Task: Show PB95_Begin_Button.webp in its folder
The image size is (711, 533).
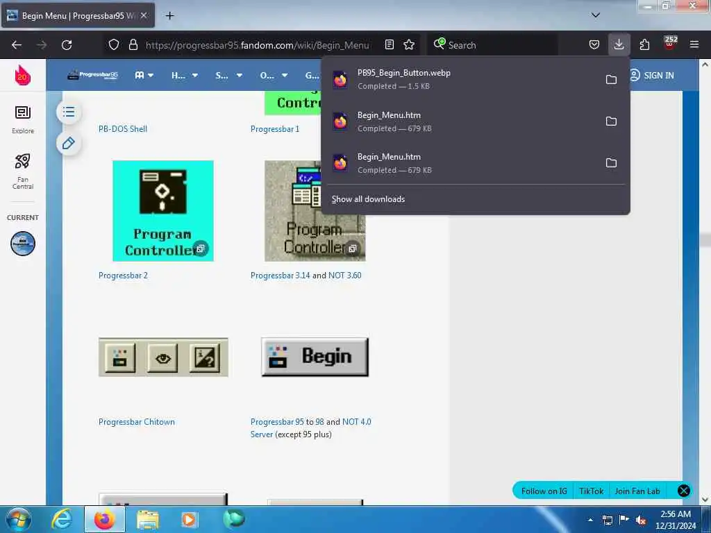Action: click(611, 79)
